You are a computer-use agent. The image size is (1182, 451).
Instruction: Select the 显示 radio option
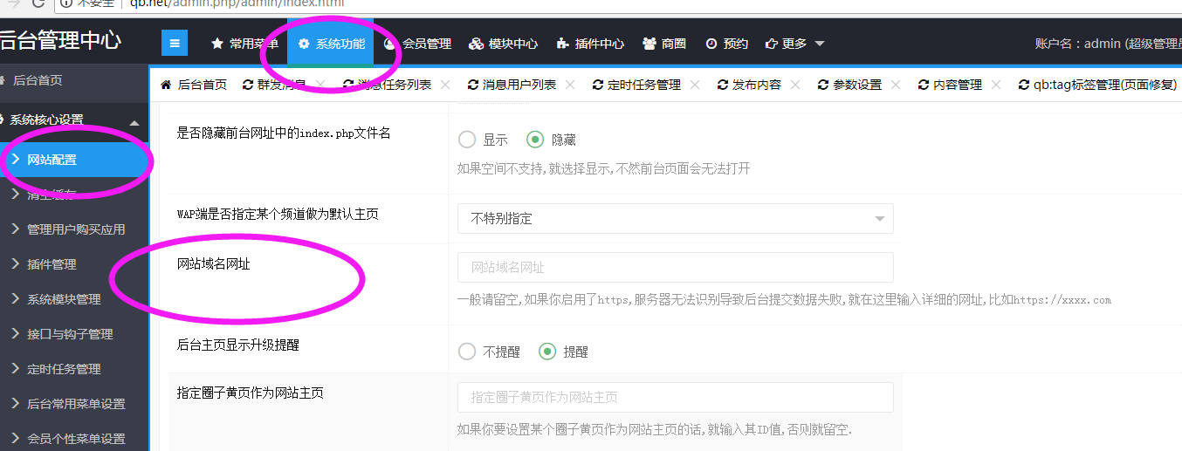[x=467, y=140]
